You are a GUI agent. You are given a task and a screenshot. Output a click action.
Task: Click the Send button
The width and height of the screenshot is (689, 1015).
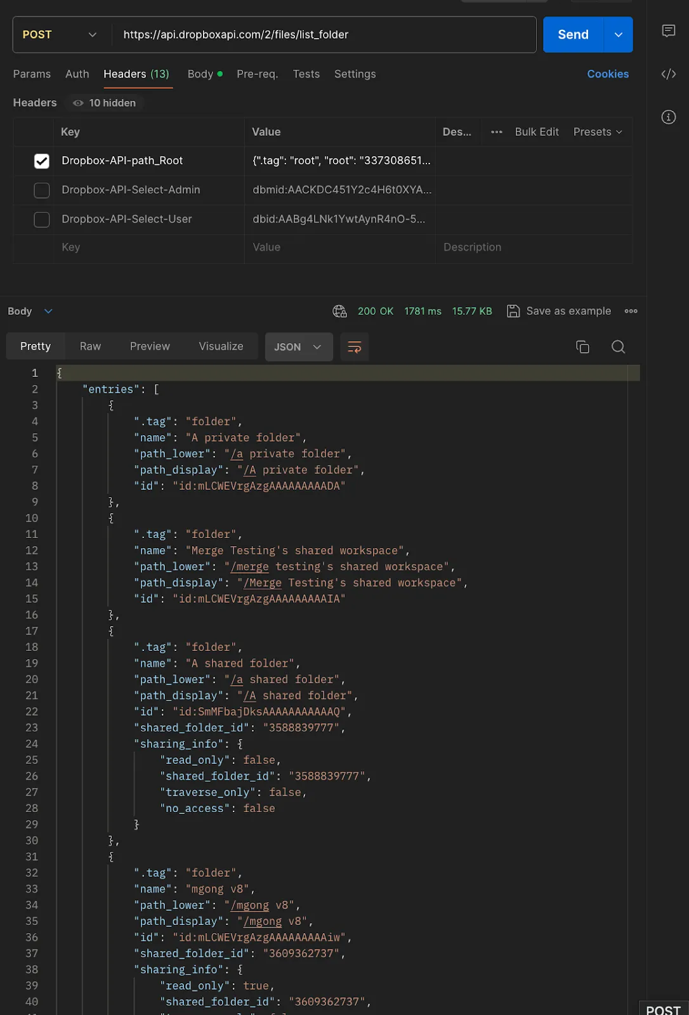point(574,35)
